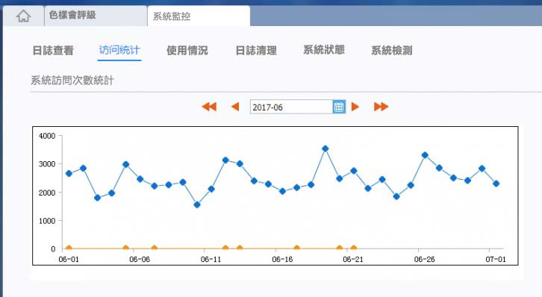
Task: Click the lowest blue point near 06-10
Action: point(197,204)
